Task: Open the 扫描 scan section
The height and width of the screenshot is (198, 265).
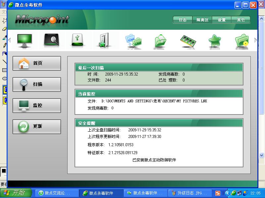Action: 37,84
